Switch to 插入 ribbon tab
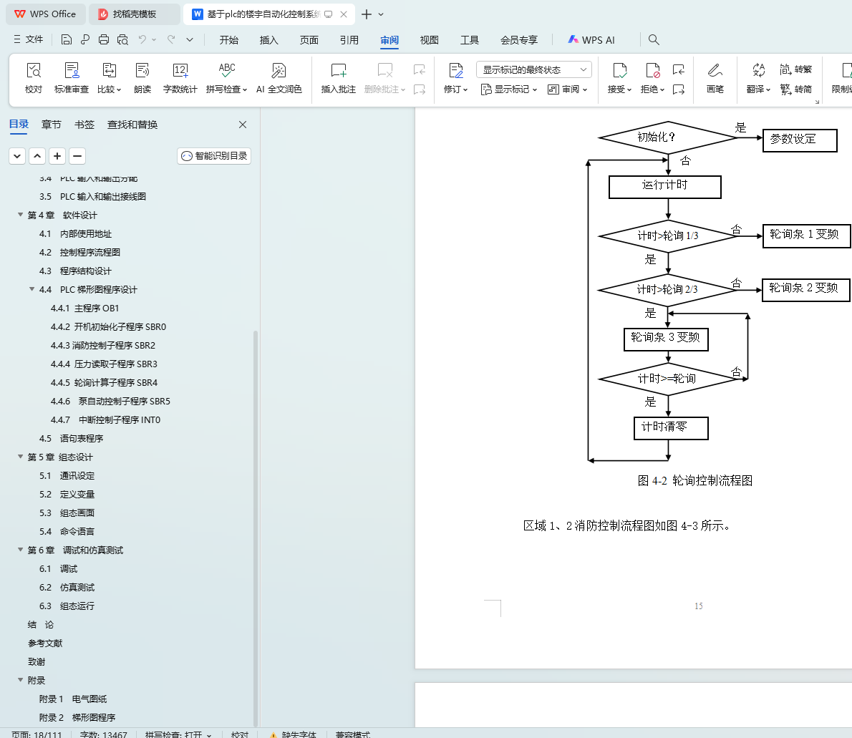This screenshot has height=738, width=852. [269, 39]
